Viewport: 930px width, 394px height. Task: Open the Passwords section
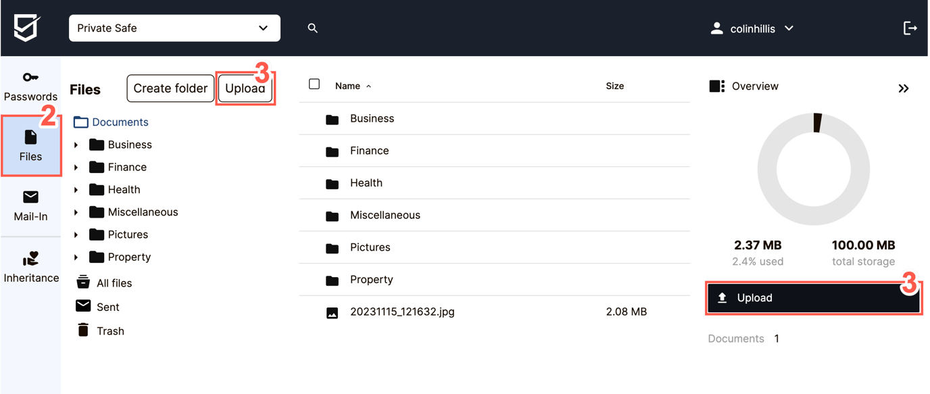click(30, 87)
